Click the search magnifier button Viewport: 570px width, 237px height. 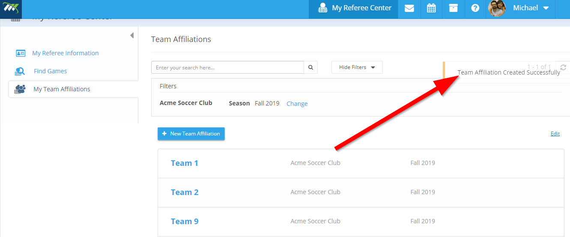(x=311, y=67)
